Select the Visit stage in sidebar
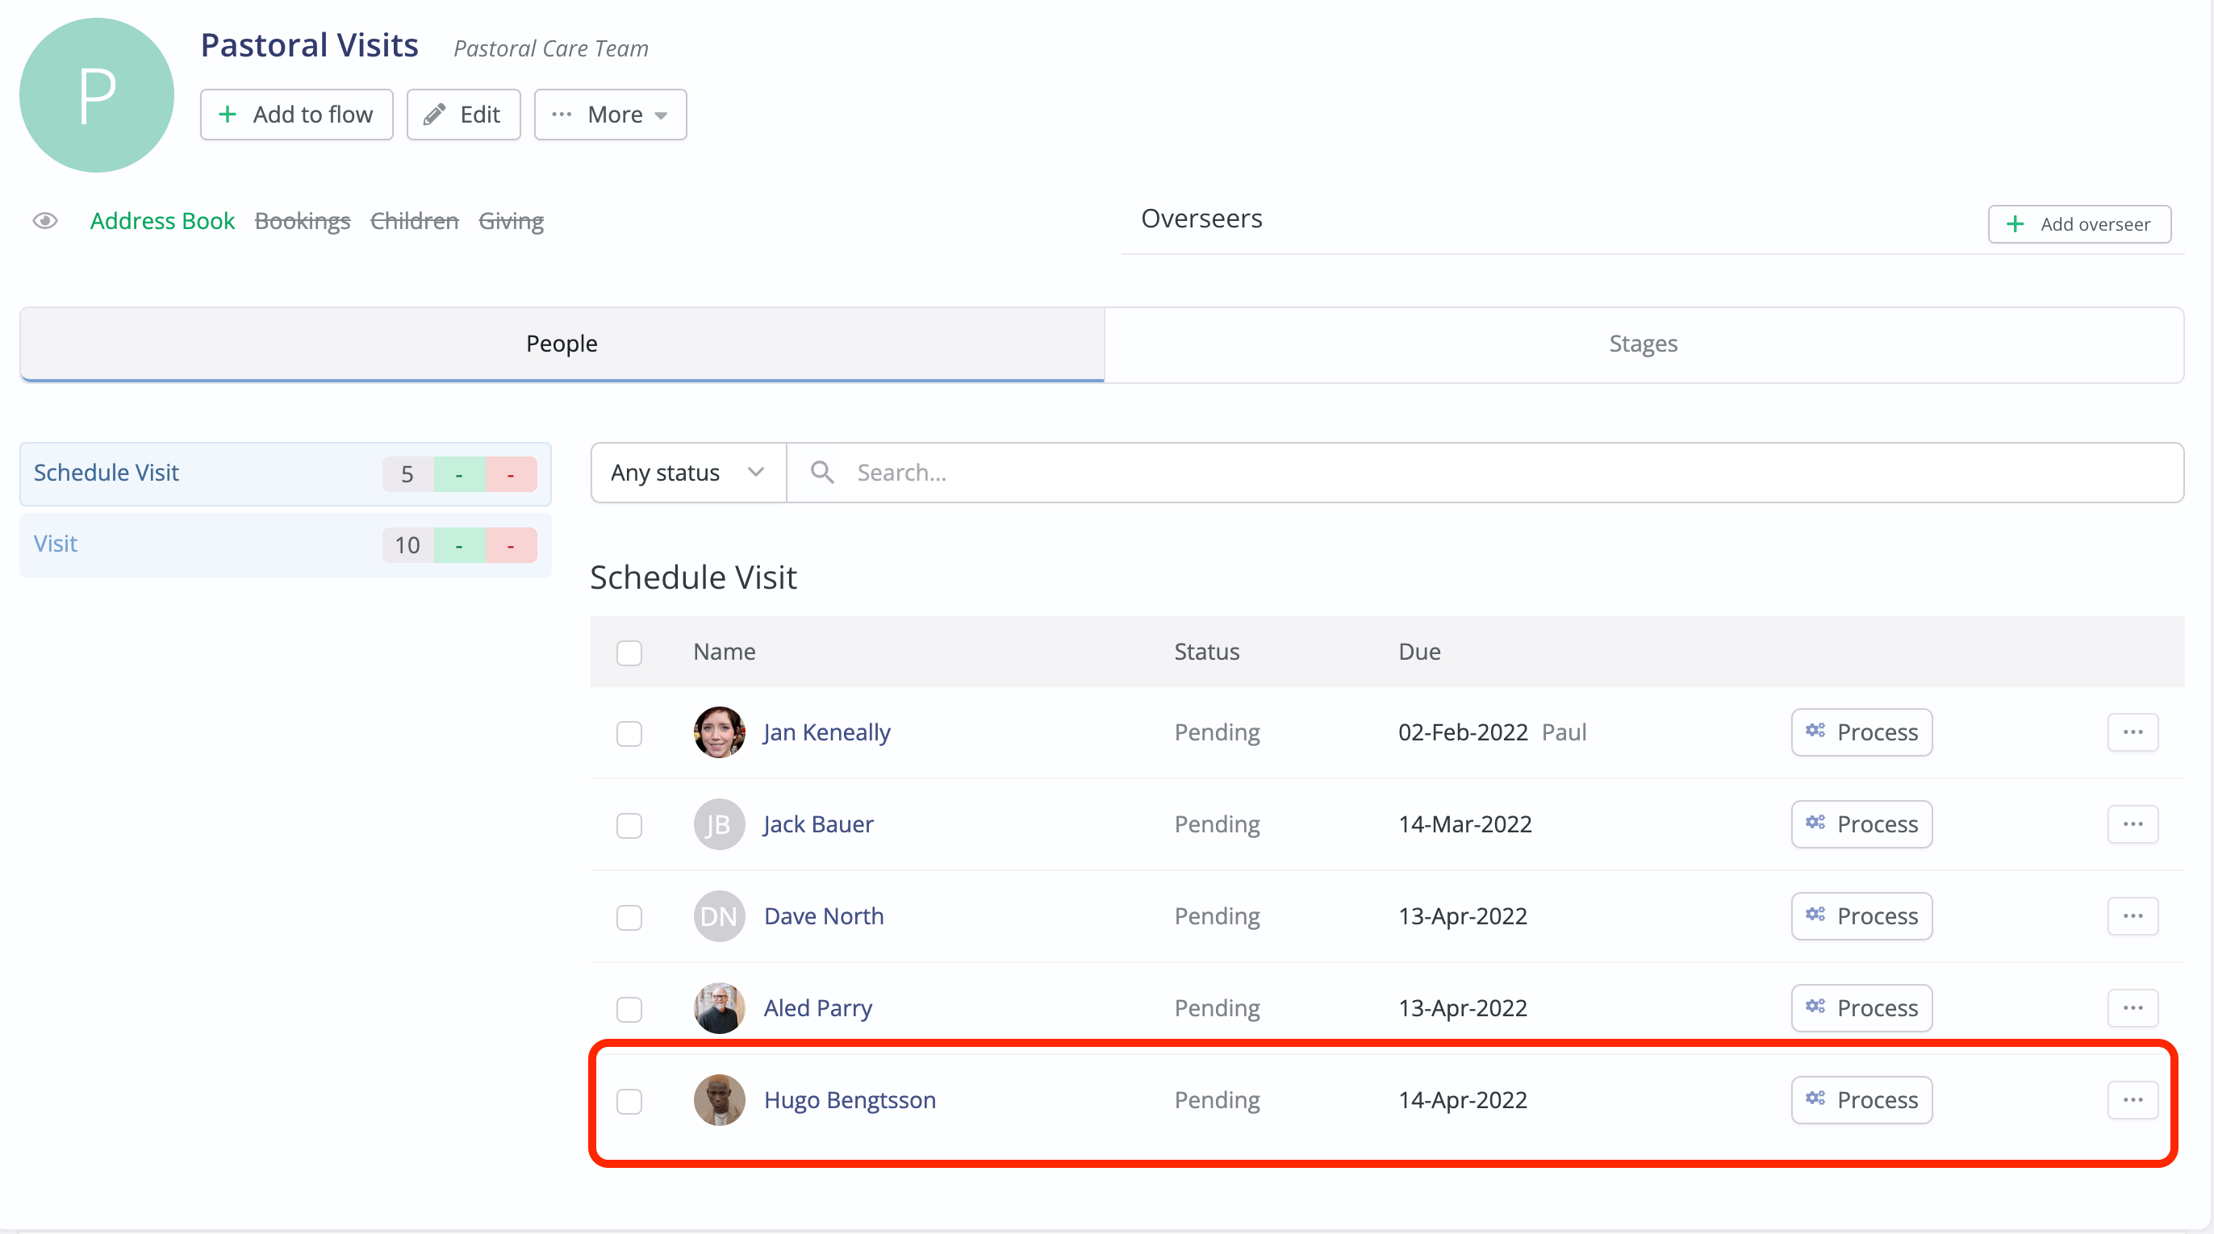 pyautogui.click(x=56, y=544)
